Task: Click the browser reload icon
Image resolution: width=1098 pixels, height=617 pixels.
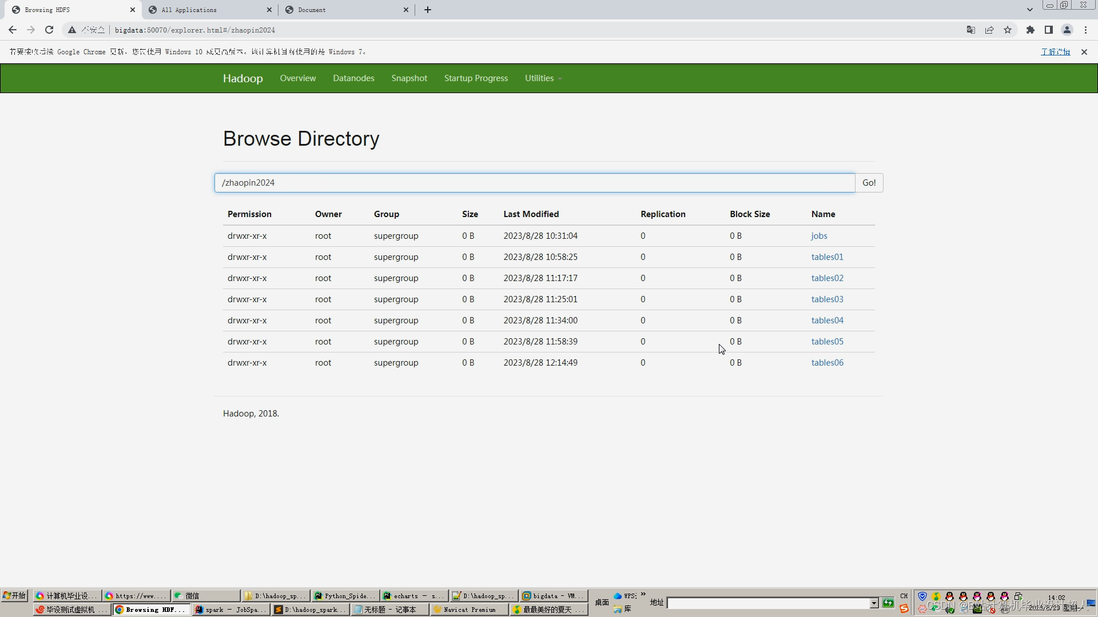Action: [49, 30]
